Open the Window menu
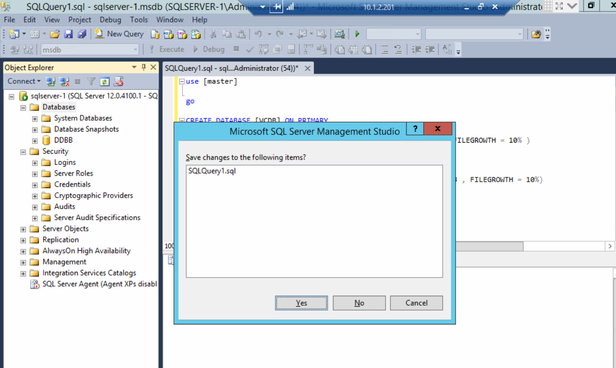616x368 pixels. coord(170,20)
